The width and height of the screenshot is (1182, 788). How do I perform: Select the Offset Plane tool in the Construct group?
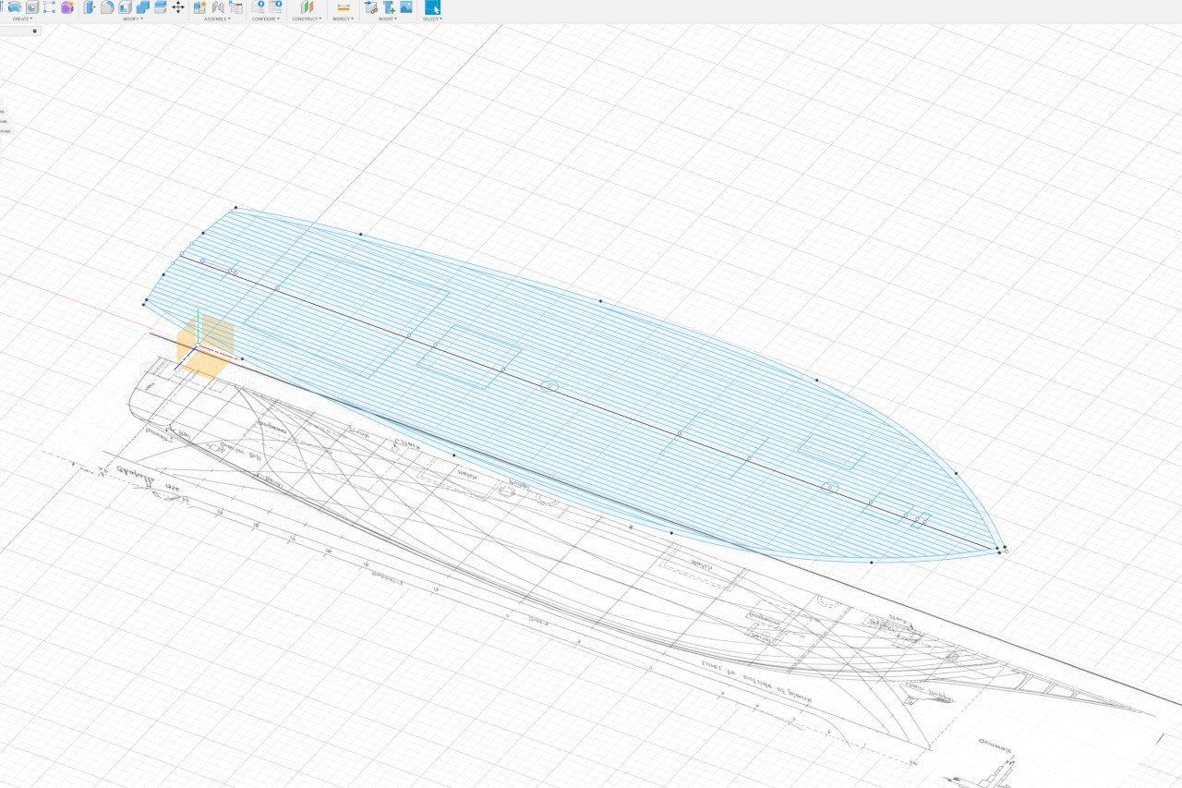tap(307, 7)
